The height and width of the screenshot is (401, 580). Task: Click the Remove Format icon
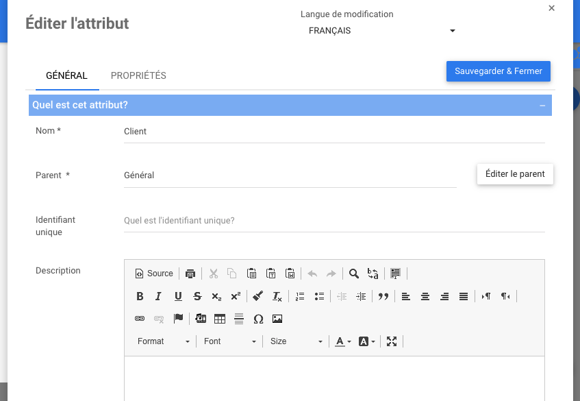click(x=277, y=296)
